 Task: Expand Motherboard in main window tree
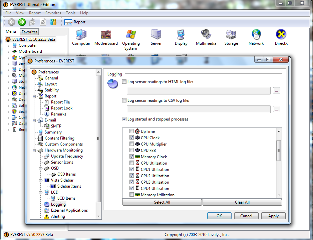click(8, 52)
